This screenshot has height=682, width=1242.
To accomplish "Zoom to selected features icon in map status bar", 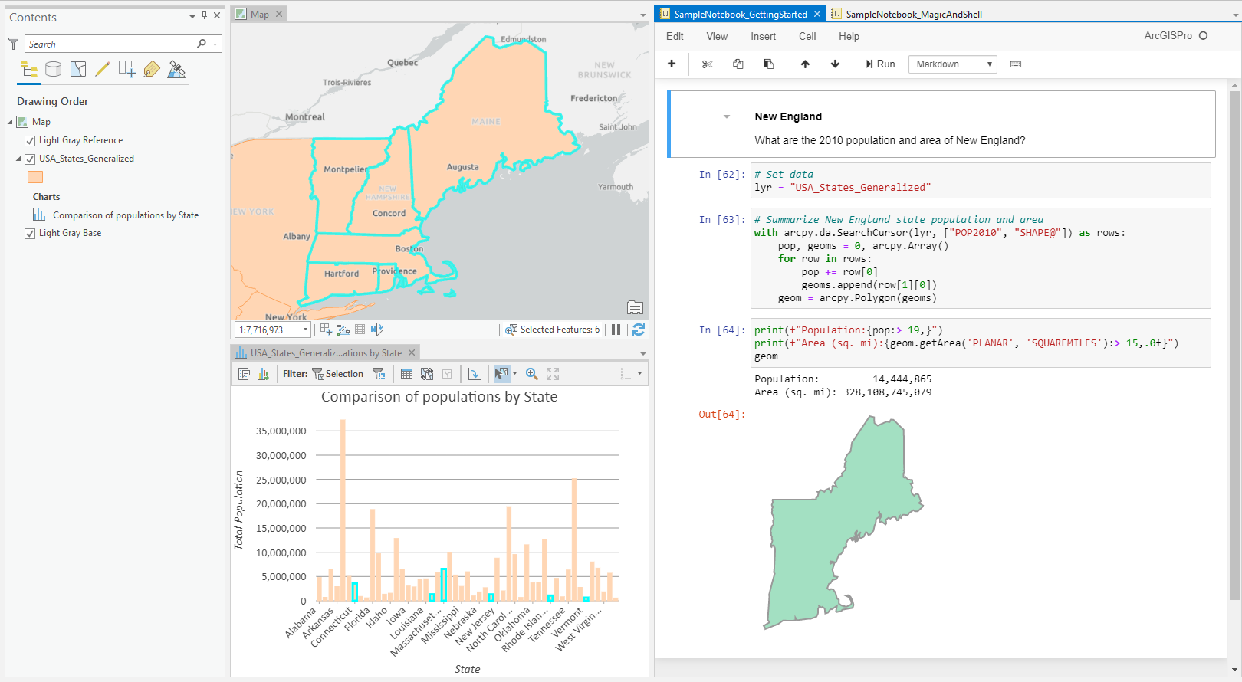I will click(x=511, y=330).
